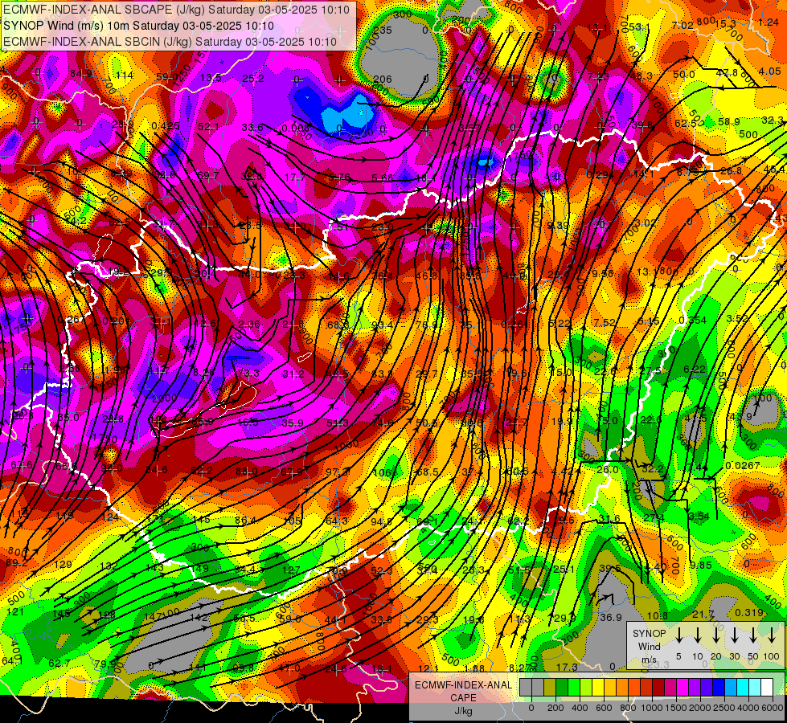This screenshot has width=787, height=723.
Task: Click station value 7.52
Action: coord(605,322)
